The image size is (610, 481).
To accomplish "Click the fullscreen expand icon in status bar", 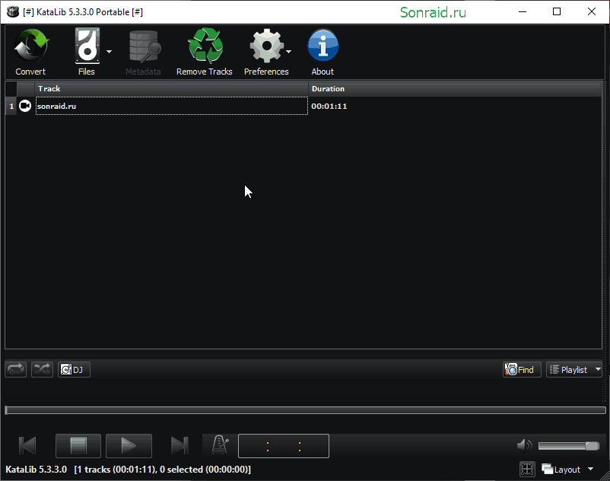I will click(x=527, y=470).
